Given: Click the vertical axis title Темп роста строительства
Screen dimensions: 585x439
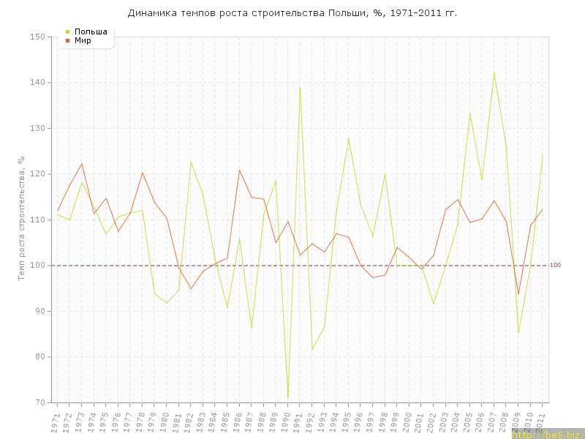Looking at the screenshot, I should (22, 218).
